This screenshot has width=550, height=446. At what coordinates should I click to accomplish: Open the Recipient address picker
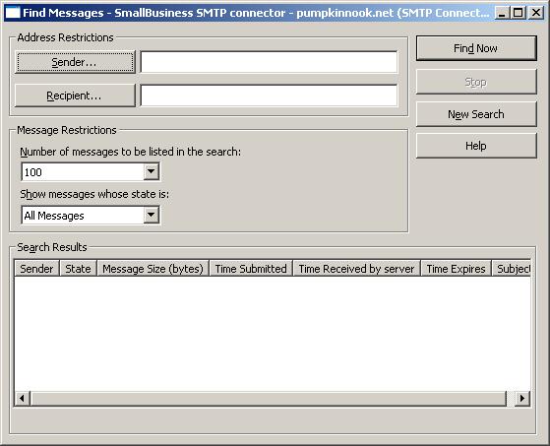[x=75, y=96]
